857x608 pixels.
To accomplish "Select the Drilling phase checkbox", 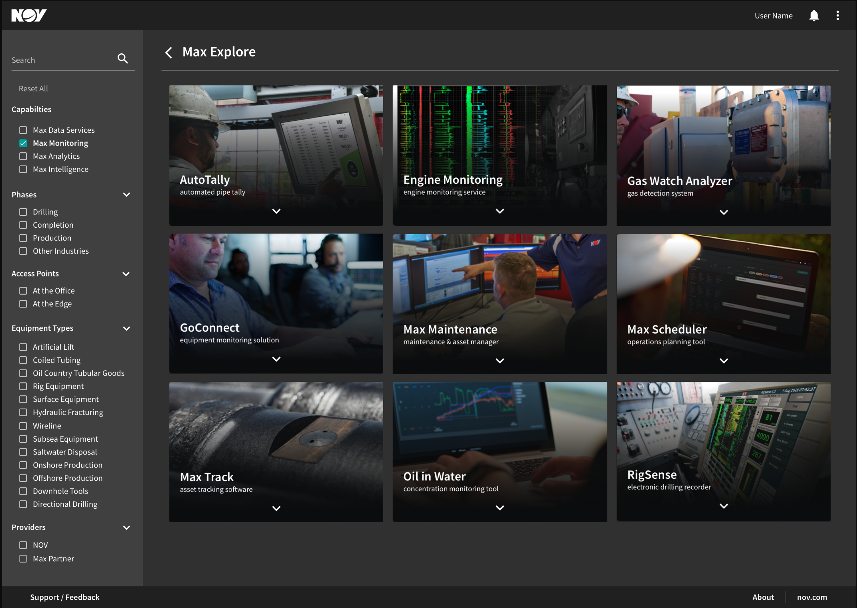I will pos(23,212).
